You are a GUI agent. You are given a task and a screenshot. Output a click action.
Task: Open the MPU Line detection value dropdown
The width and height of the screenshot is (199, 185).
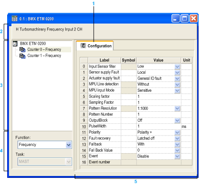177,85
